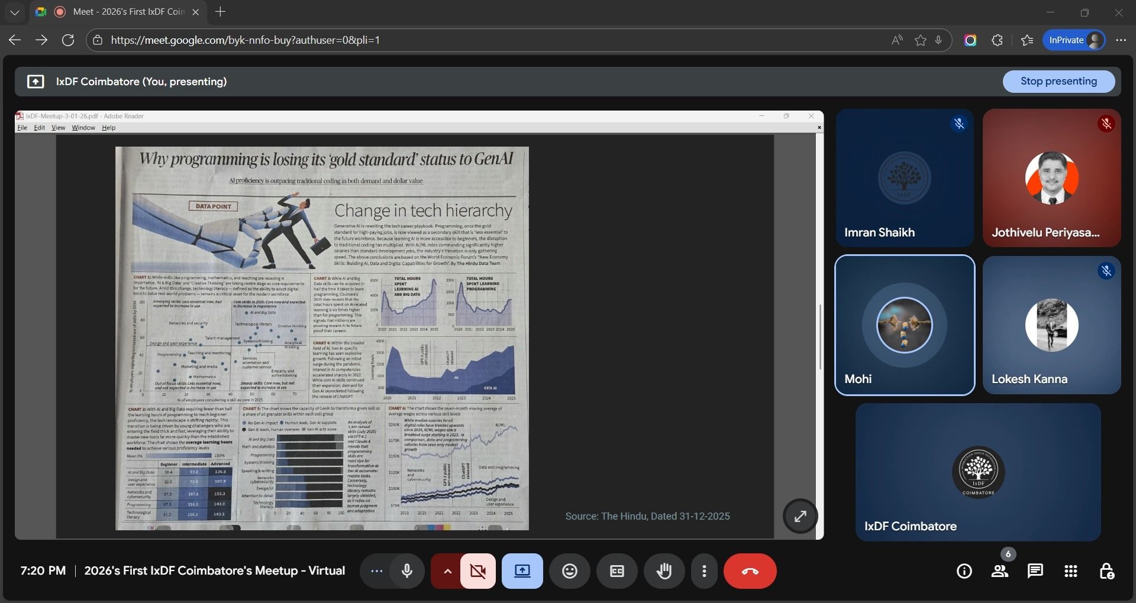1136x603 pixels.
Task: Click the present screen share button
Action: [522, 571]
